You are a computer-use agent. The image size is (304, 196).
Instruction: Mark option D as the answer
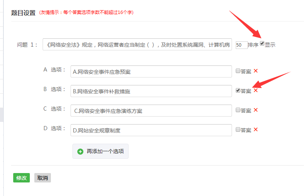[x=238, y=129]
